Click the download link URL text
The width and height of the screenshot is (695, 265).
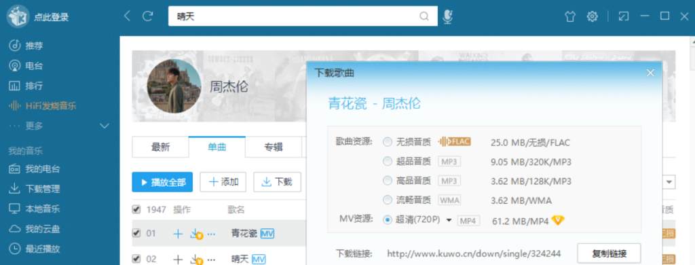474,254
